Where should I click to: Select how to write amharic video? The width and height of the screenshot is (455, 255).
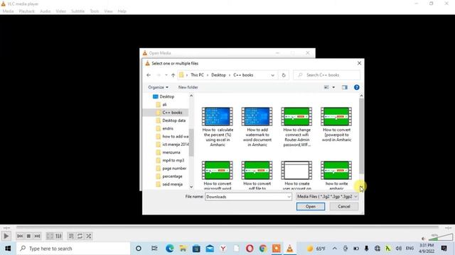tap(336, 175)
